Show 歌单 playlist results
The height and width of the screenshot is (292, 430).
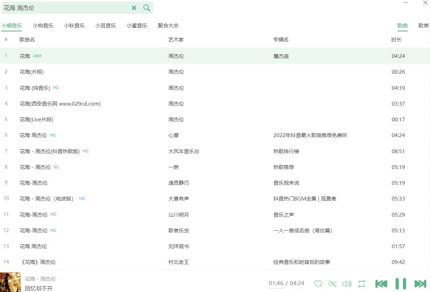click(423, 25)
